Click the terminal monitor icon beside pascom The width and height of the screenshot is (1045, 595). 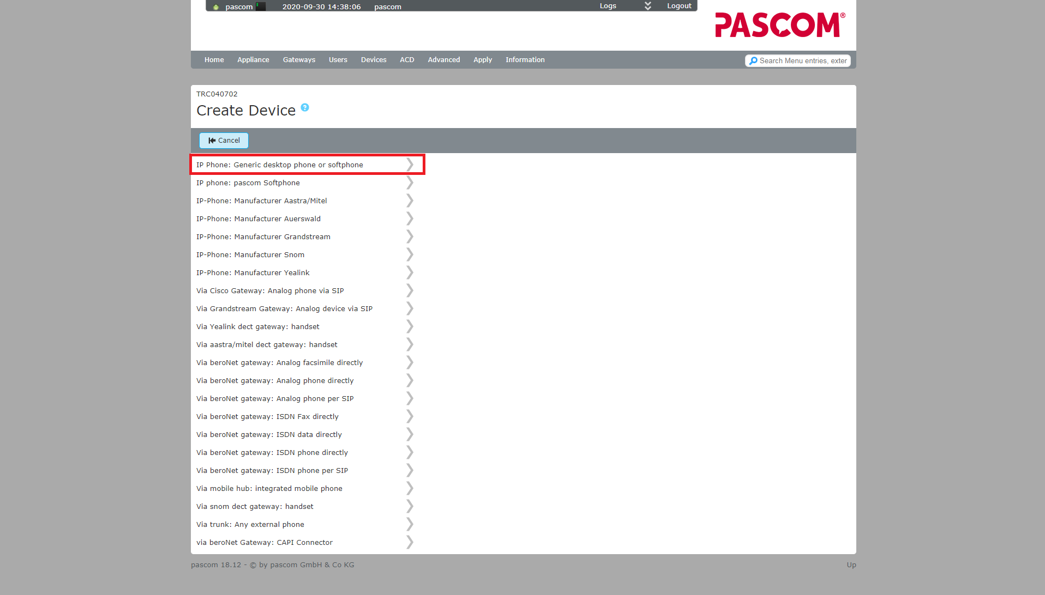[x=261, y=7]
